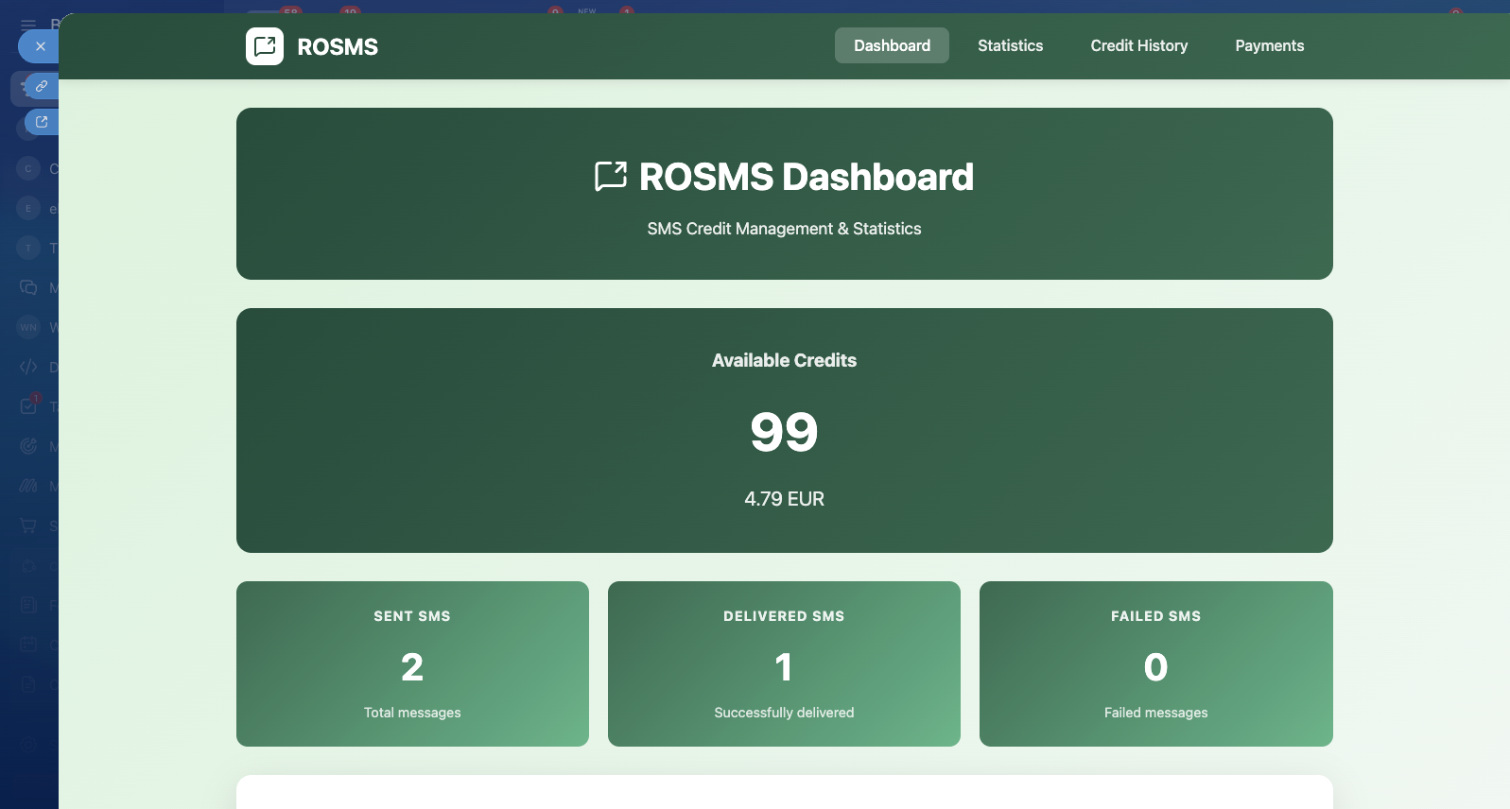Image resolution: width=1510 pixels, height=809 pixels.
Task: Click the Available Credits value 99
Action: pos(784,433)
